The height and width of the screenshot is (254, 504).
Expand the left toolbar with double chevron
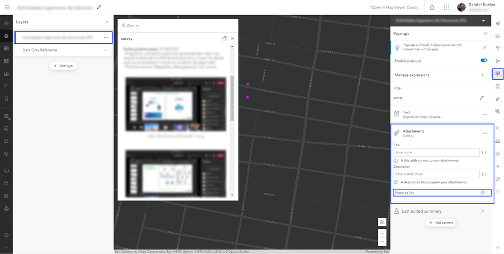point(6,247)
